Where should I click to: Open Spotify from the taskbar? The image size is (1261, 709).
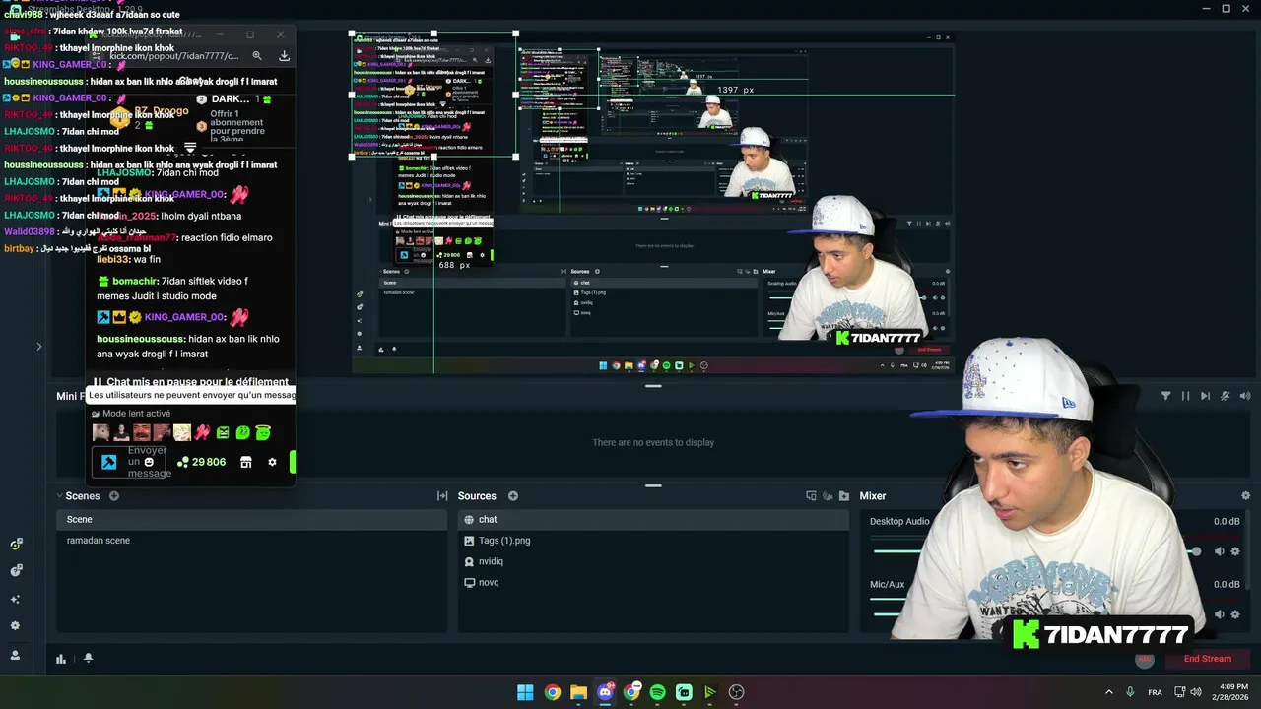point(657,692)
